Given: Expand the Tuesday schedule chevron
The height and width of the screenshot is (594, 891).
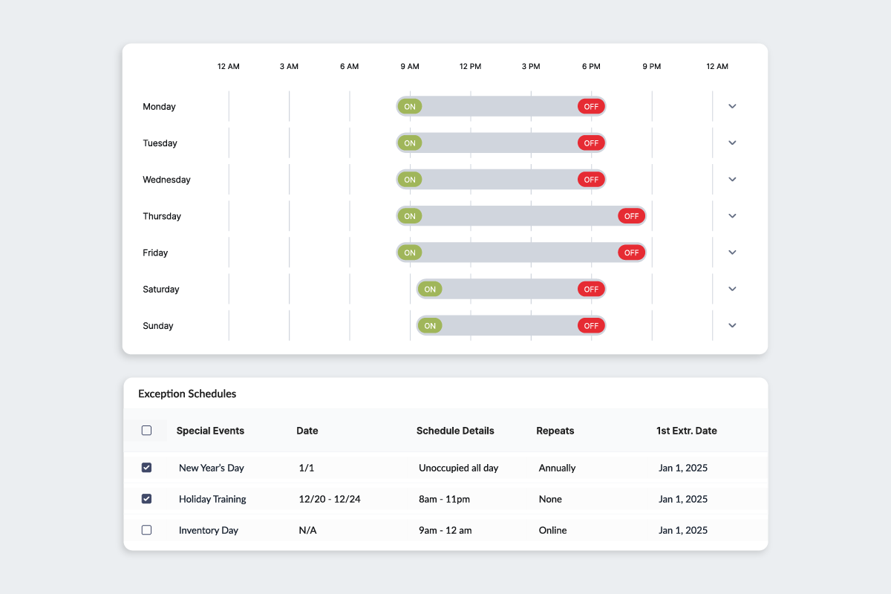Looking at the screenshot, I should coord(732,143).
